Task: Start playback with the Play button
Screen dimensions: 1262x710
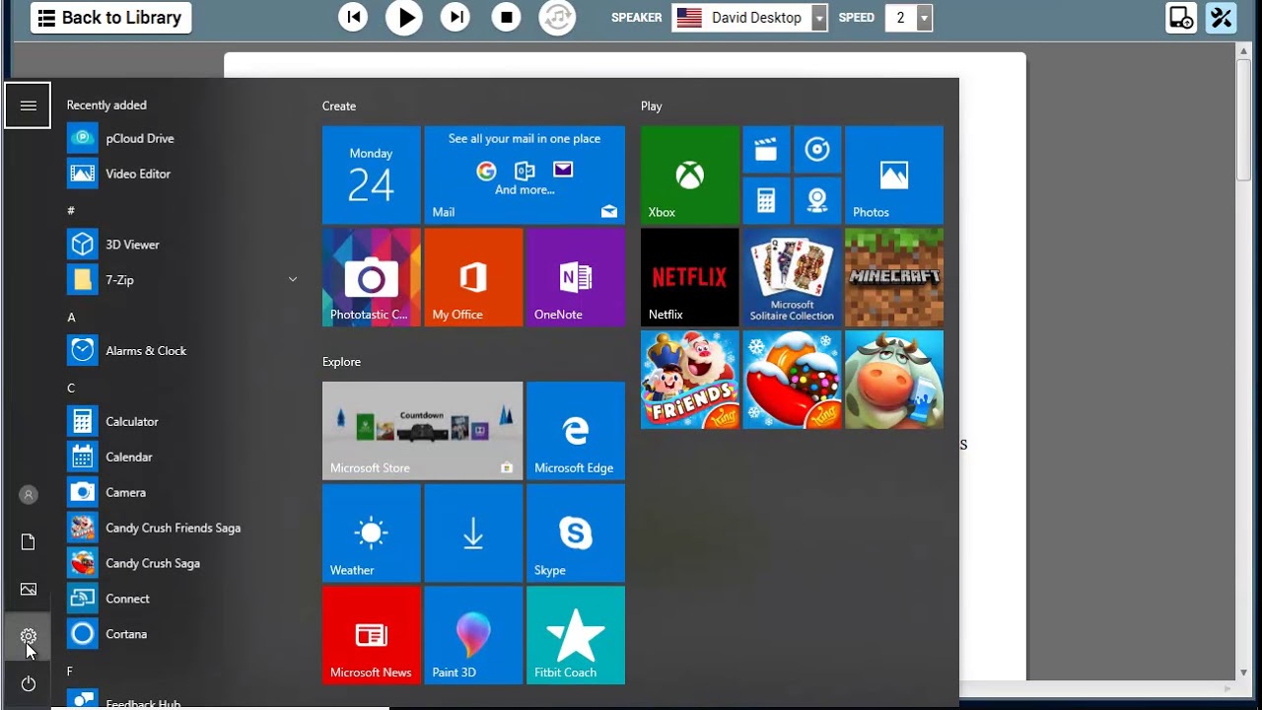Action: coord(404,17)
